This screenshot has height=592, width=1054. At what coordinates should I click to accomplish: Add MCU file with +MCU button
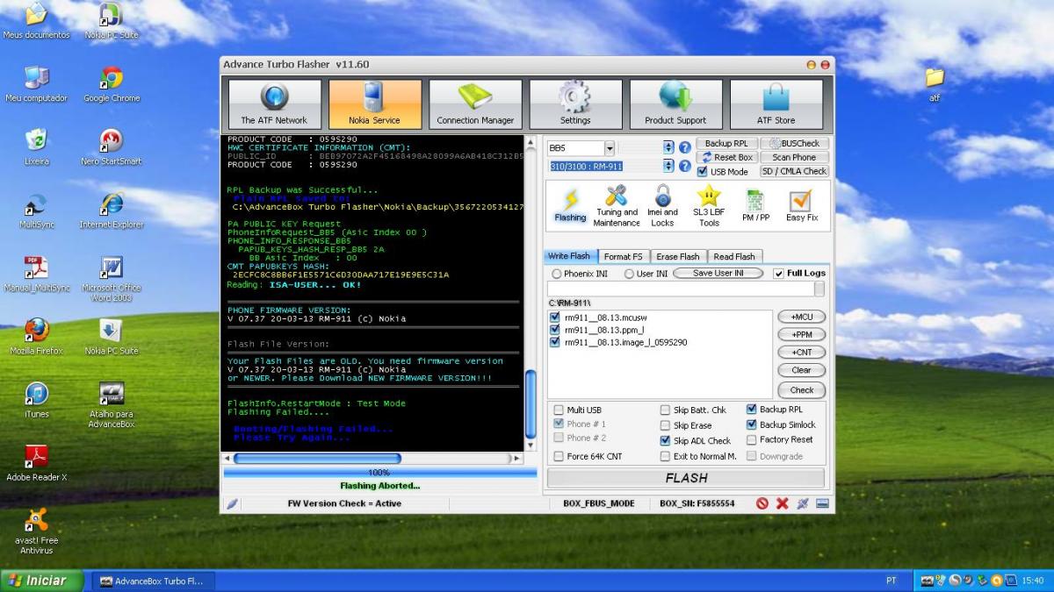click(801, 317)
